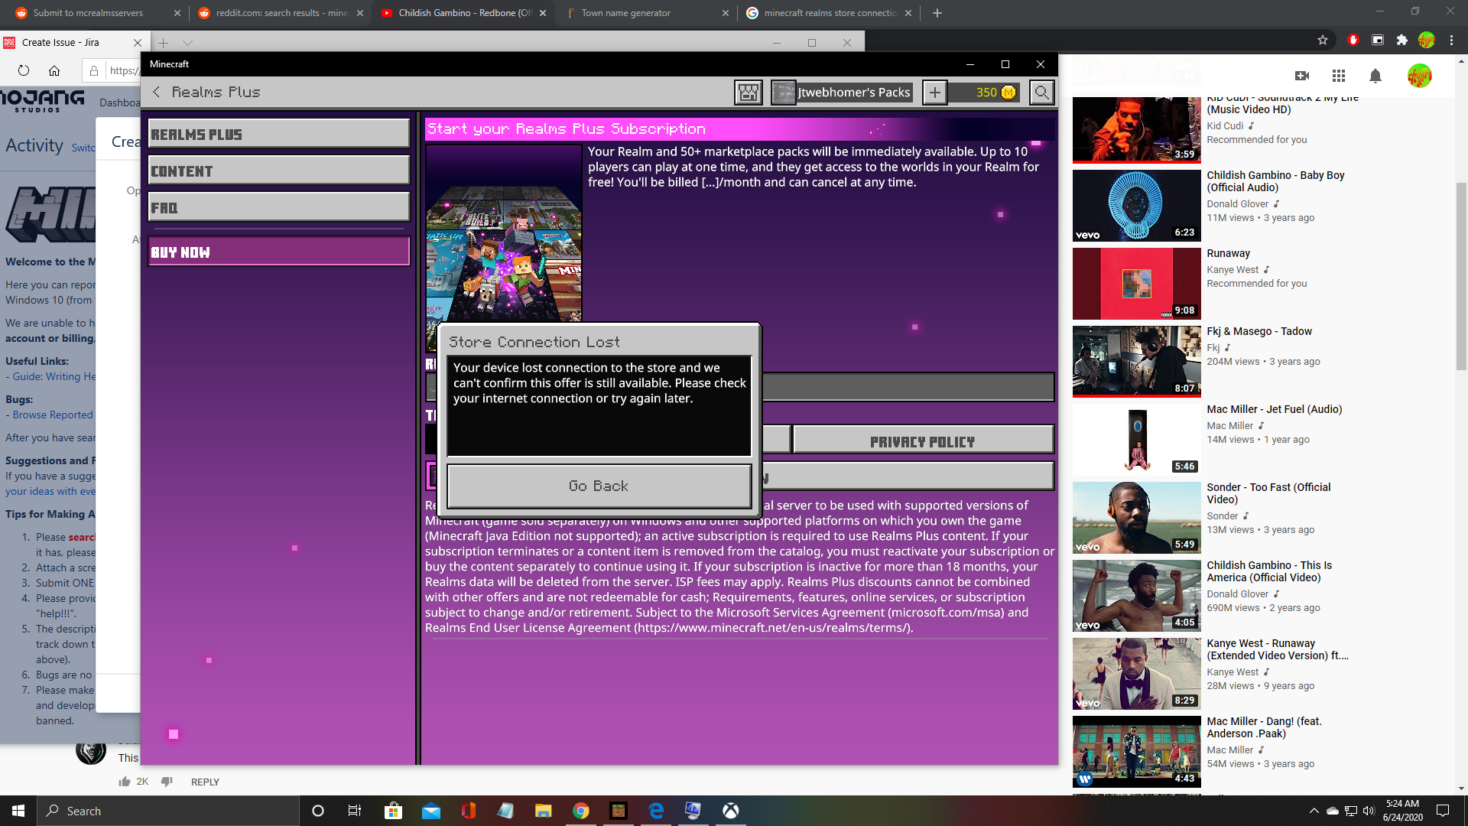The image size is (1468, 826).
Task: Open the Xbox app in the taskbar
Action: click(x=730, y=811)
